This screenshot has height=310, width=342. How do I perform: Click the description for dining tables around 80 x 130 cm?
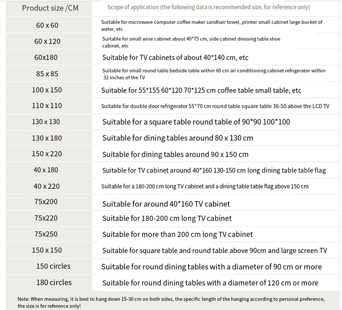point(177,138)
